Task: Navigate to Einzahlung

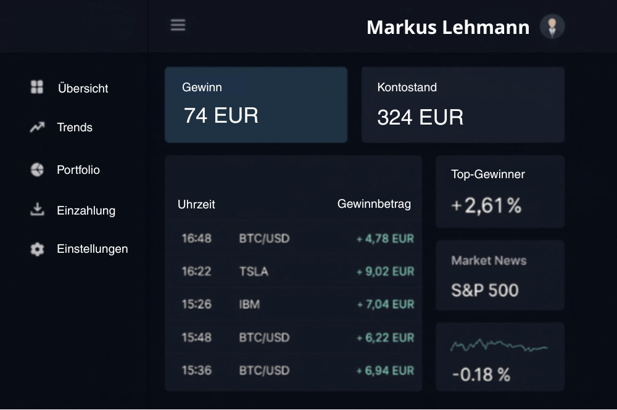Action: tap(86, 210)
